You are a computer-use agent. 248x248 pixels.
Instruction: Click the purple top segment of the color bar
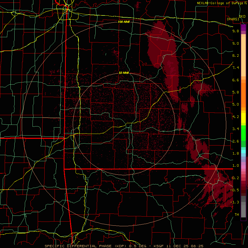click(x=243, y=28)
